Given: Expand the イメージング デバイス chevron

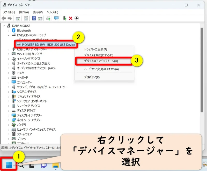Looking at the screenshot, I should (x=9, y=59).
